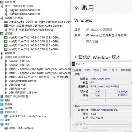The image size is (132, 132).
Task: Click the 深入了解 link
Action: click(x=92, y=42)
